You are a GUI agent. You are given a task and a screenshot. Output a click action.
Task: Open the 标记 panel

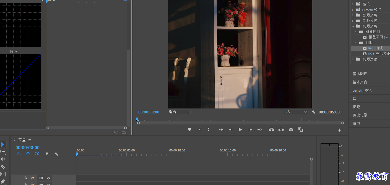pyautogui.click(x=356, y=107)
